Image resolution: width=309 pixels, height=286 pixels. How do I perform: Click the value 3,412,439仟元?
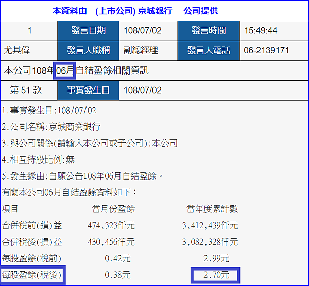point(210,225)
